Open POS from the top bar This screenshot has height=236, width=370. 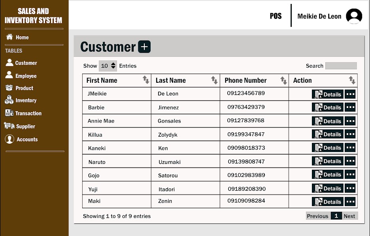276,16
